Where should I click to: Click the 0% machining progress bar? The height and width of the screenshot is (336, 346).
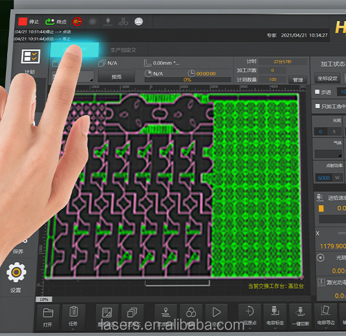188,80
